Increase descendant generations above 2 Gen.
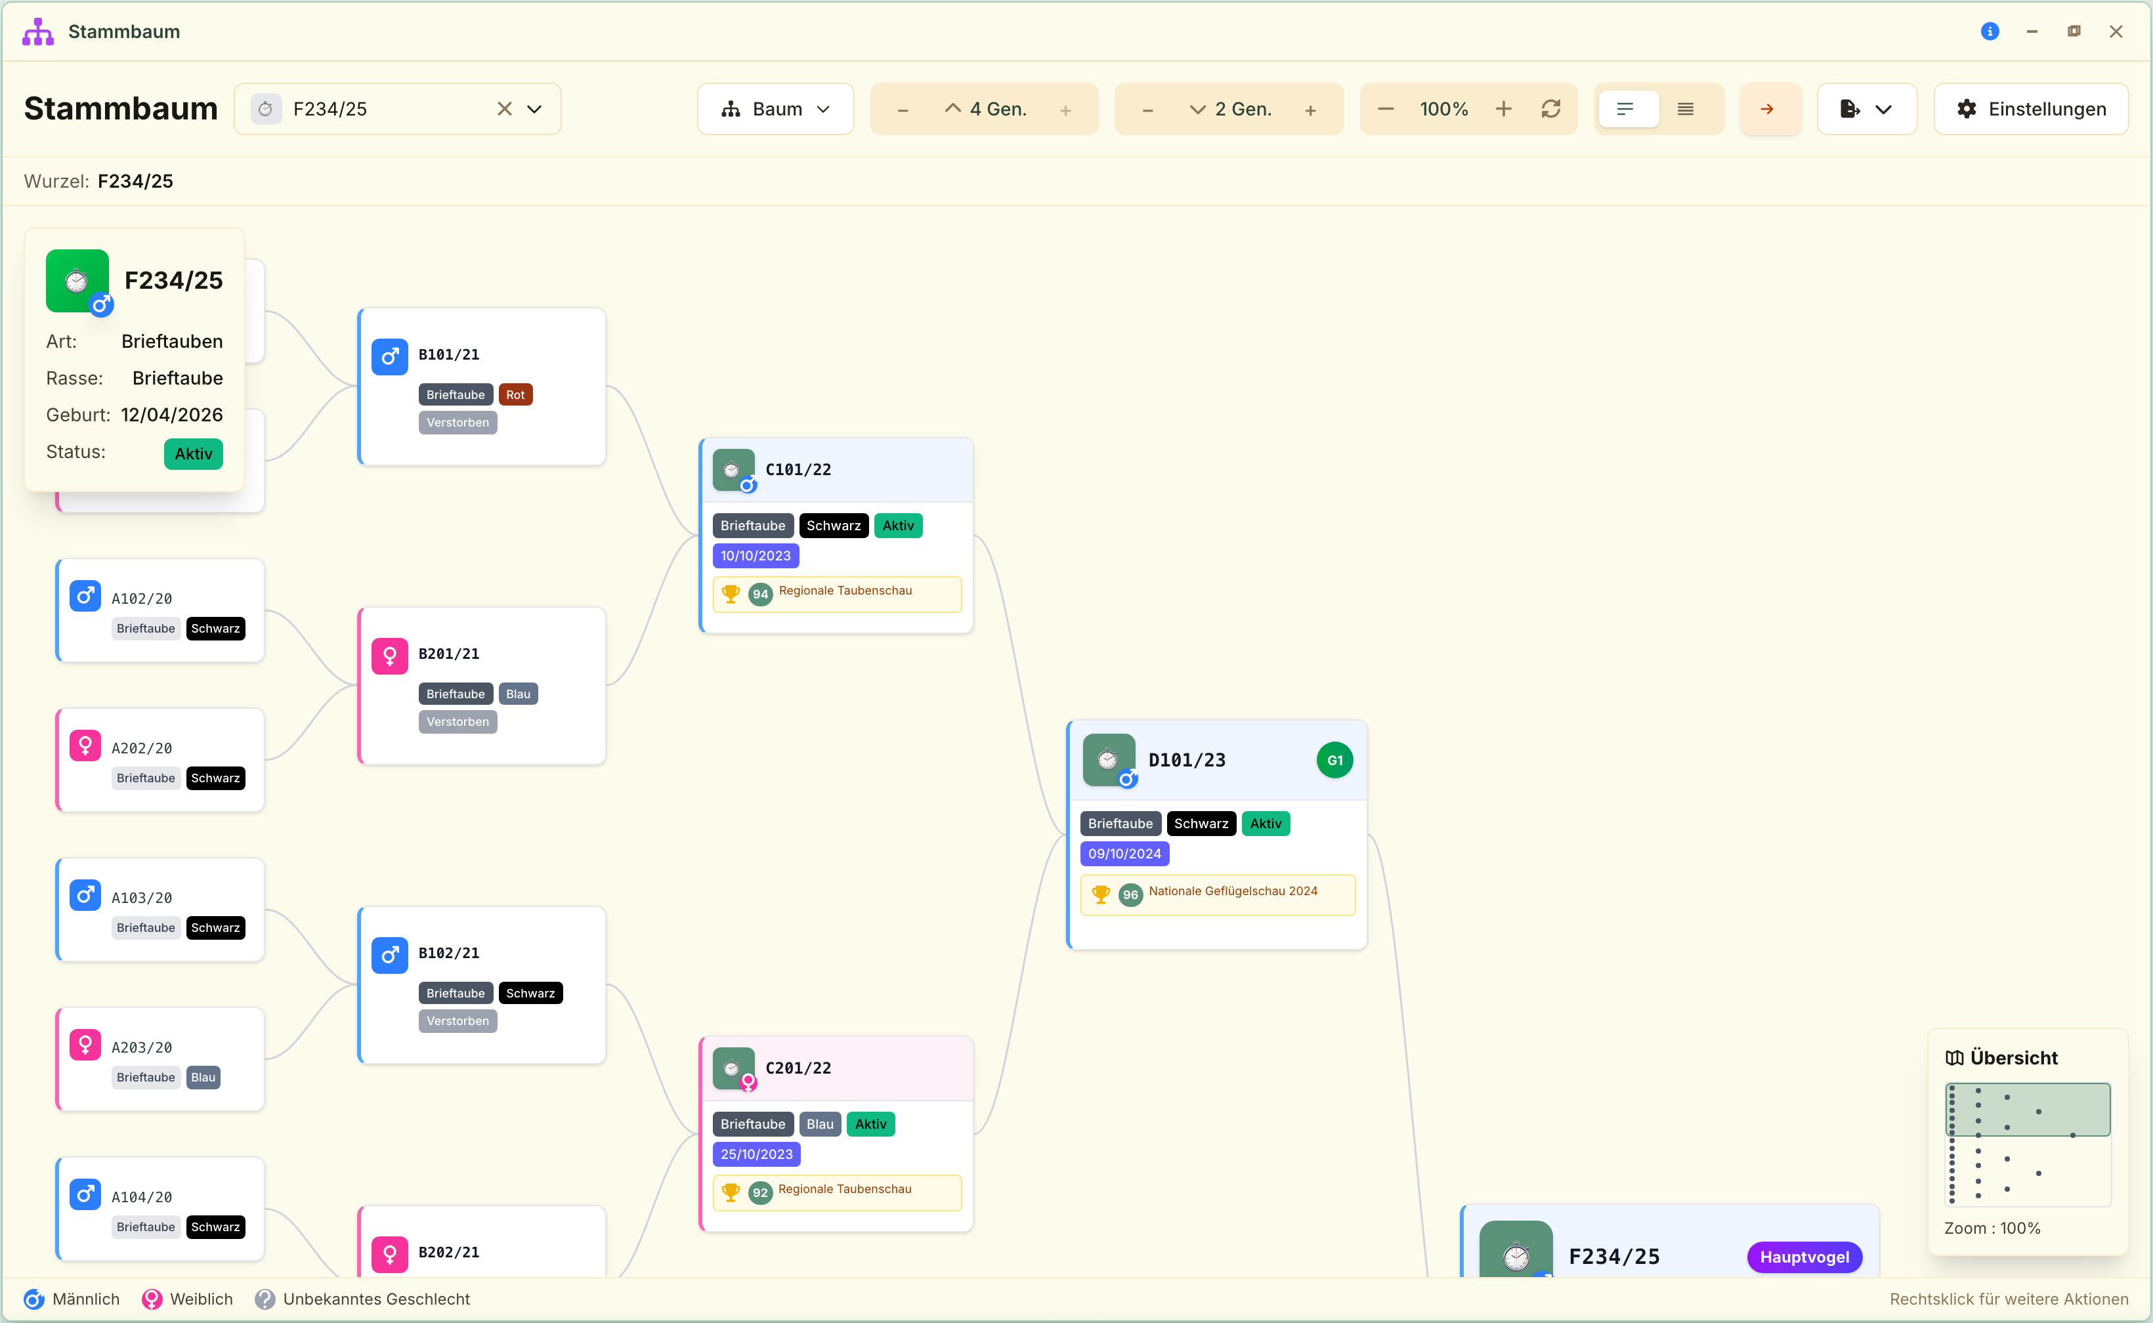This screenshot has width=2153, height=1323. point(1310,110)
